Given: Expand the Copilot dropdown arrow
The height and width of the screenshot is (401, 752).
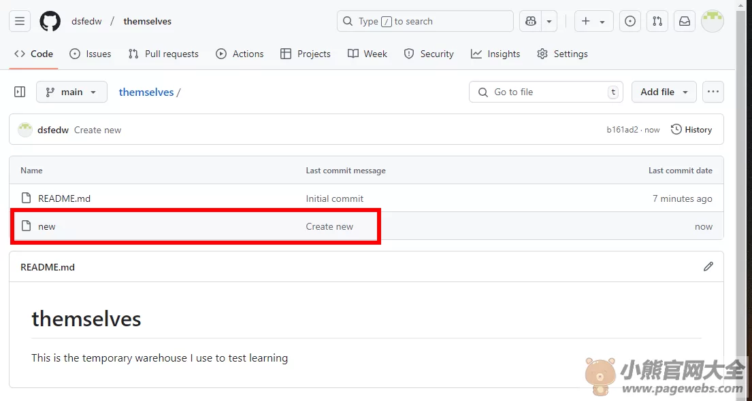Looking at the screenshot, I should click(549, 21).
